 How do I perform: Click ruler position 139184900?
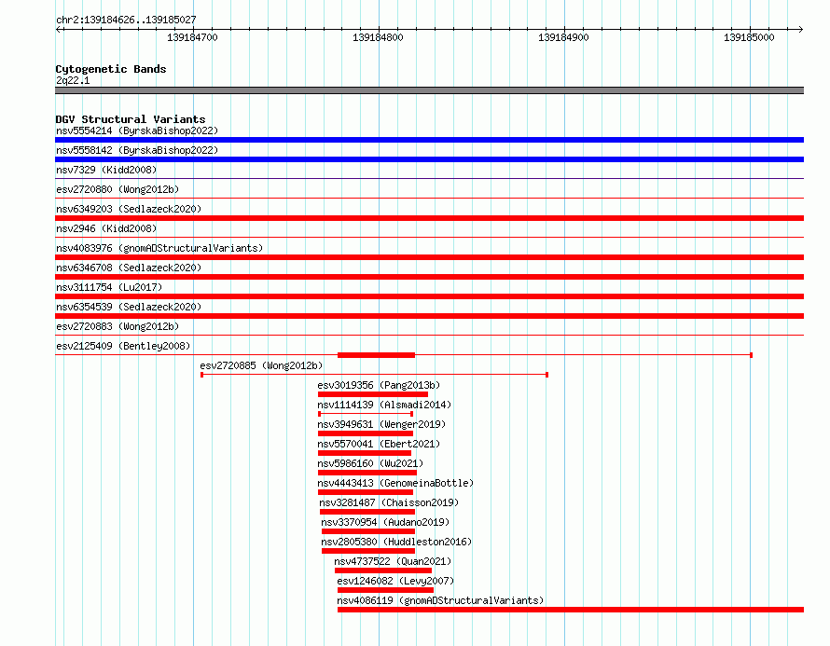tap(563, 37)
